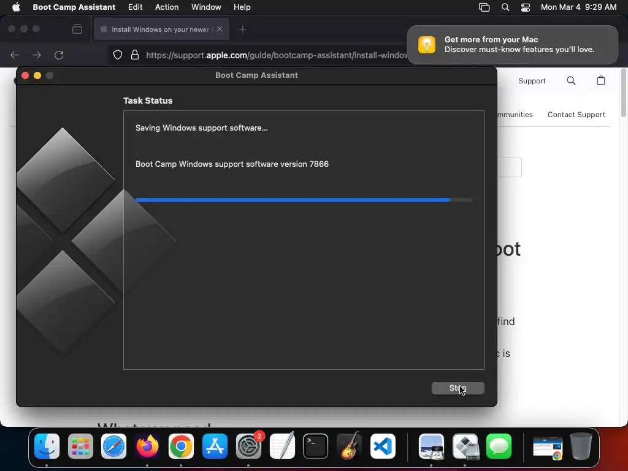
Task: Open Messages from the Dock
Action: pyautogui.click(x=499, y=446)
